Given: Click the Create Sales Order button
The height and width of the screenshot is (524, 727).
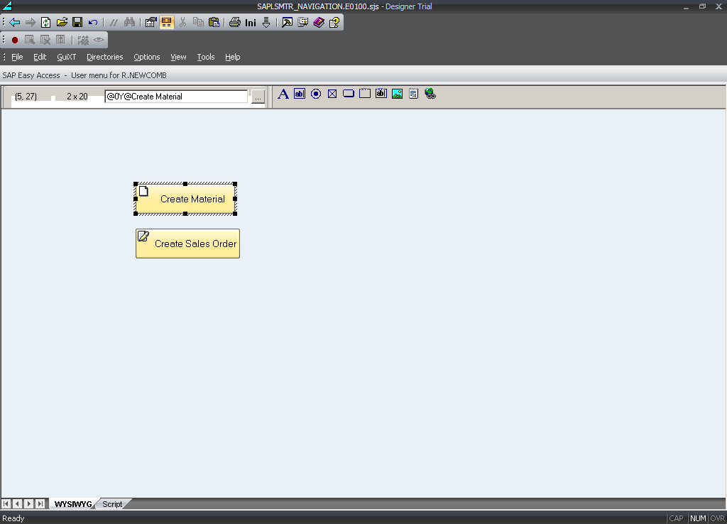Looking at the screenshot, I should [x=187, y=244].
